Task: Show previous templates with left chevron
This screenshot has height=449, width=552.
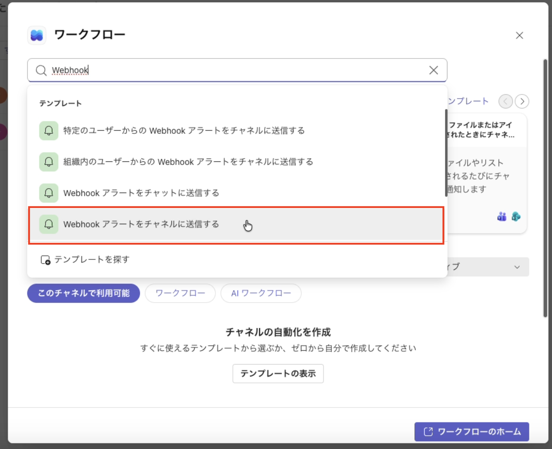Action: 506,101
